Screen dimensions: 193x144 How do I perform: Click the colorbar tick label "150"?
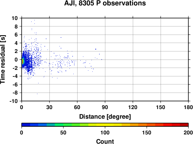pos(147,132)
